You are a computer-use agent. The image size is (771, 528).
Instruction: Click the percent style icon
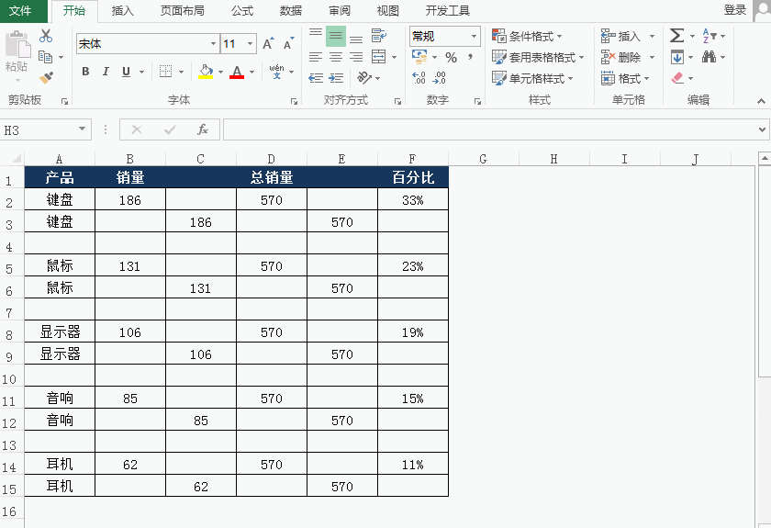(x=451, y=58)
